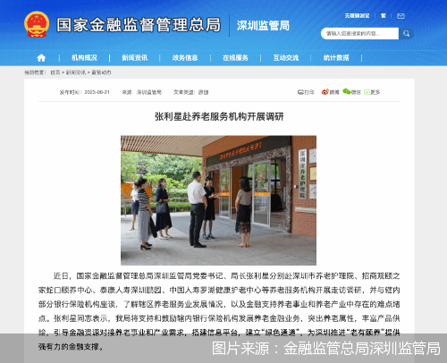This screenshot has width=447, height=363.
Task: Click the 文章类型：原创 label
Action: point(191,92)
